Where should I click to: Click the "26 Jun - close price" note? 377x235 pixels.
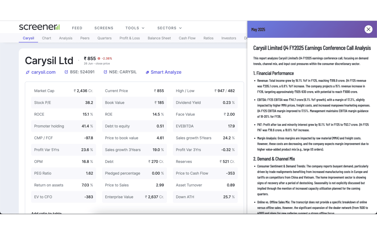[x=97, y=63]
